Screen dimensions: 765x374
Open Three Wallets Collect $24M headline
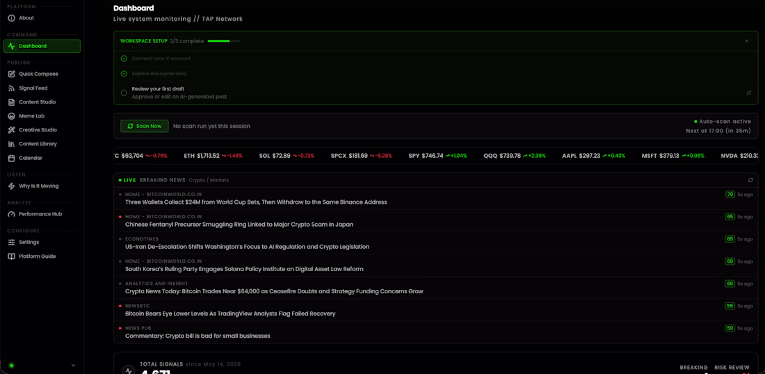click(x=256, y=202)
